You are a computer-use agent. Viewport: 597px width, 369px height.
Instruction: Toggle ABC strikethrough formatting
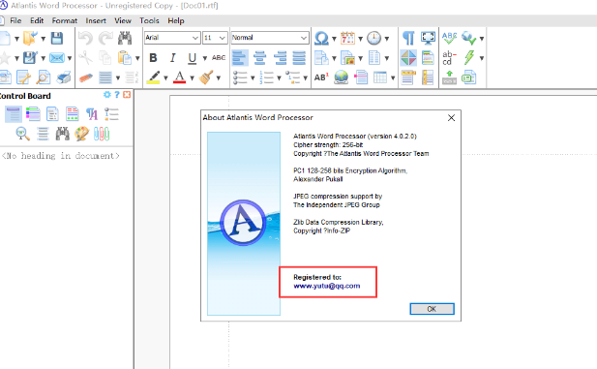[219, 57]
